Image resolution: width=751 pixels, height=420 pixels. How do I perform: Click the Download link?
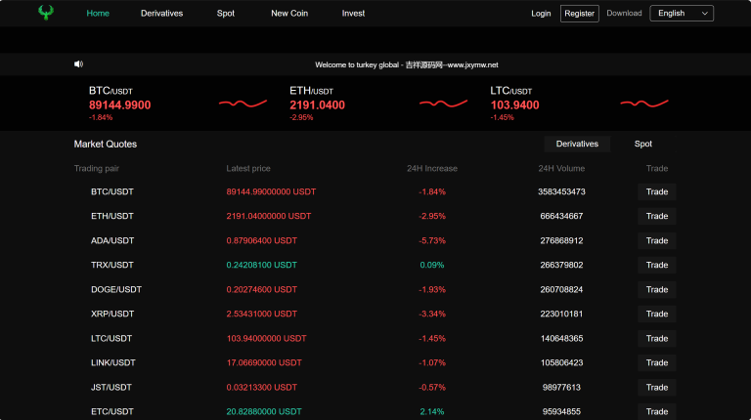(624, 14)
